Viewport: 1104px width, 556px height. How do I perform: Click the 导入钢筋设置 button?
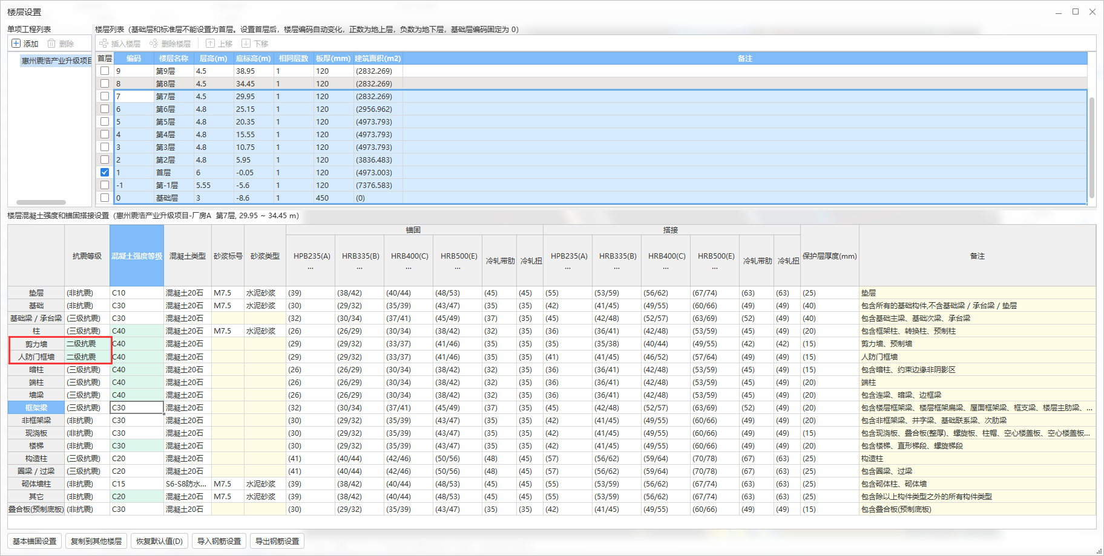coord(219,541)
